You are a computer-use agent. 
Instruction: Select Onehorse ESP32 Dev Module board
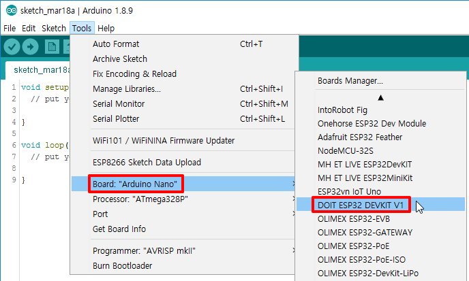380,124
